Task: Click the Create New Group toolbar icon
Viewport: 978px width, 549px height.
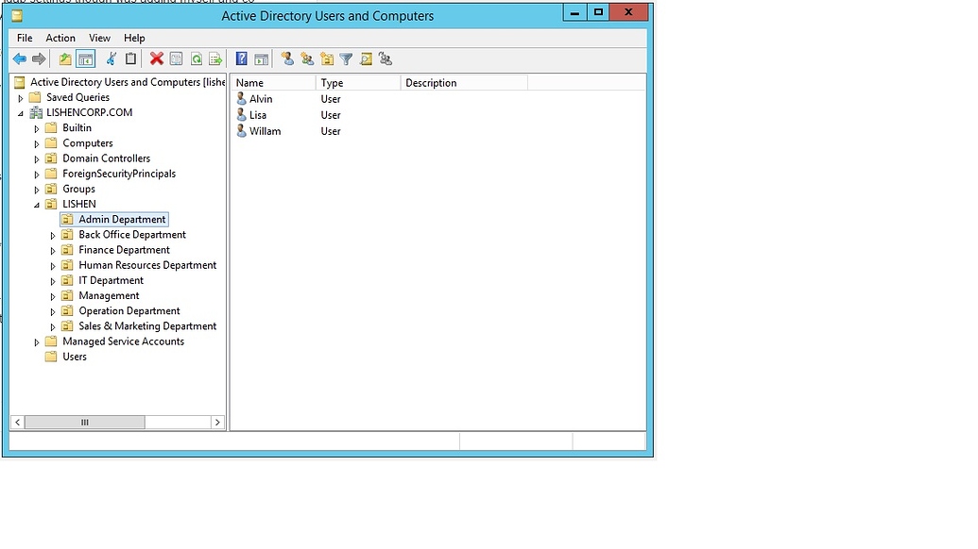Action: (305, 58)
